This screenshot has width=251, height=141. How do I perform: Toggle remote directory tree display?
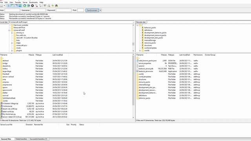pyautogui.click(x=16, y=6)
